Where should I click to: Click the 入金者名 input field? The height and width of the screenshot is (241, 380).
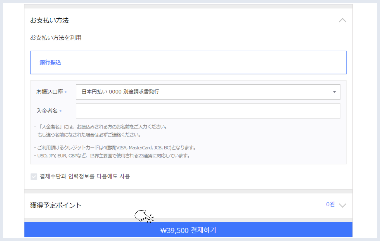click(x=208, y=111)
